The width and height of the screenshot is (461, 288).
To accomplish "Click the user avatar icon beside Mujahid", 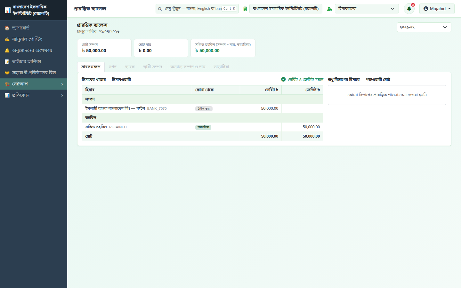I will (426, 9).
